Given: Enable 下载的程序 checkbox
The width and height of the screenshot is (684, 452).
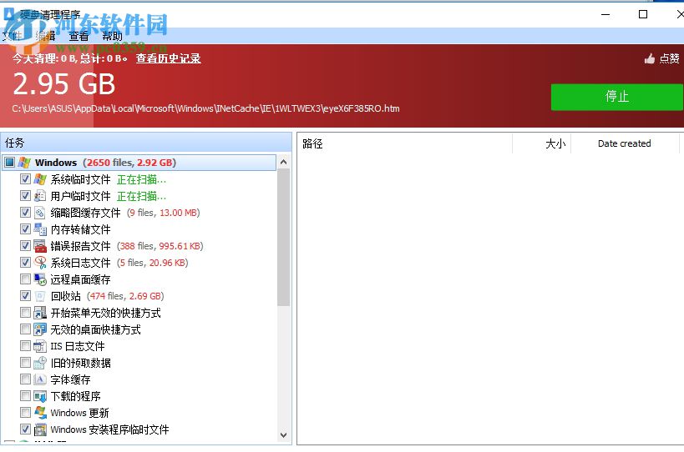Looking at the screenshot, I should pos(25,396).
